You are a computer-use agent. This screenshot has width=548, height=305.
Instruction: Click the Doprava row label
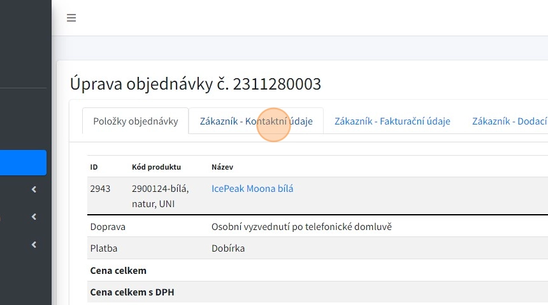108,227
